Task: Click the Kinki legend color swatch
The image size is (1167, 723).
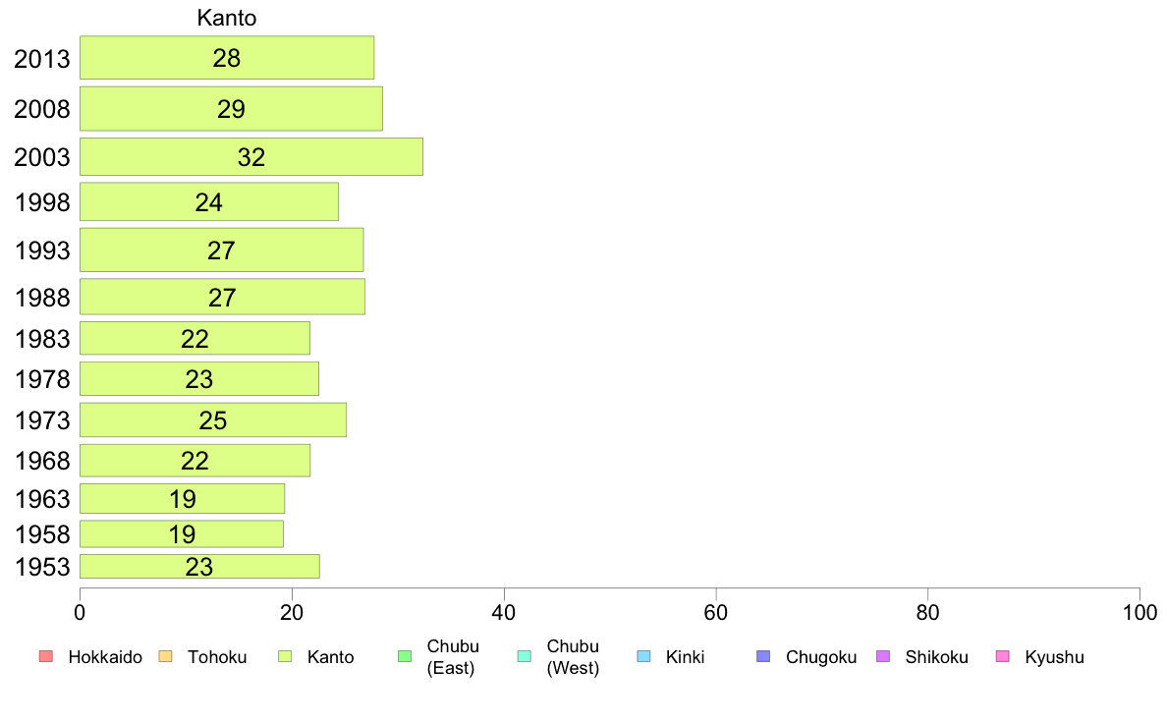Action: click(643, 656)
